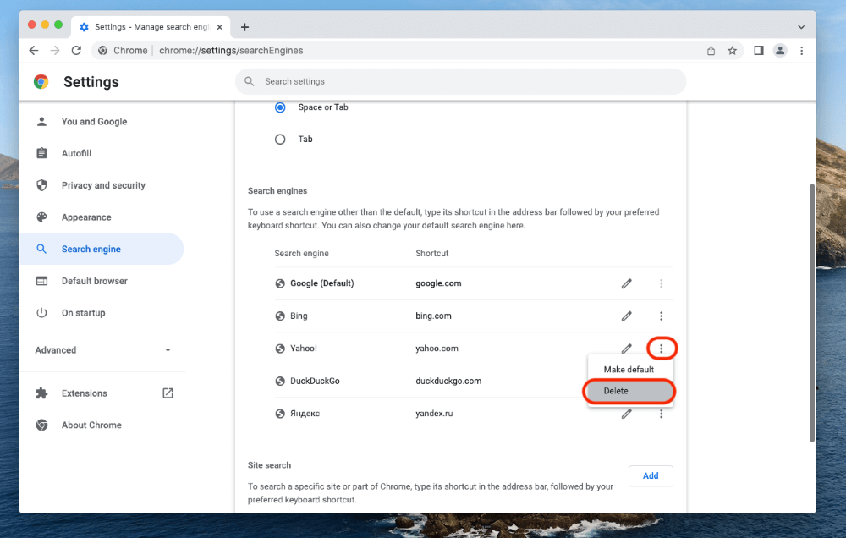Choose the Tab radio button

tap(280, 140)
